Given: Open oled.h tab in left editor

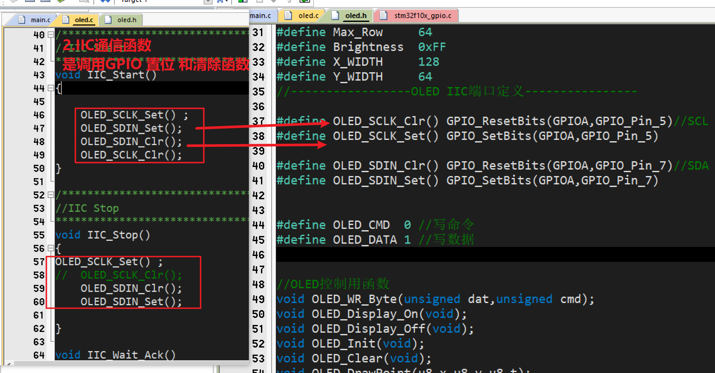Looking at the screenshot, I should [121, 20].
